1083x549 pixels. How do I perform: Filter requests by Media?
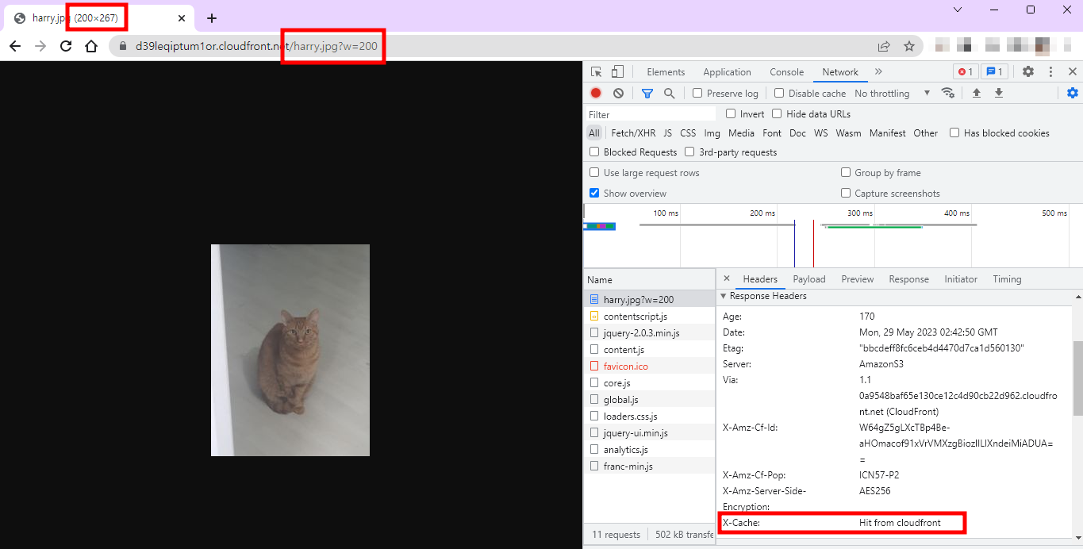pos(741,133)
